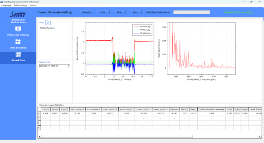This screenshot has height=143, width=264.
Task: Switch to Parameter Settings tab label
Action: [x=18, y=35]
